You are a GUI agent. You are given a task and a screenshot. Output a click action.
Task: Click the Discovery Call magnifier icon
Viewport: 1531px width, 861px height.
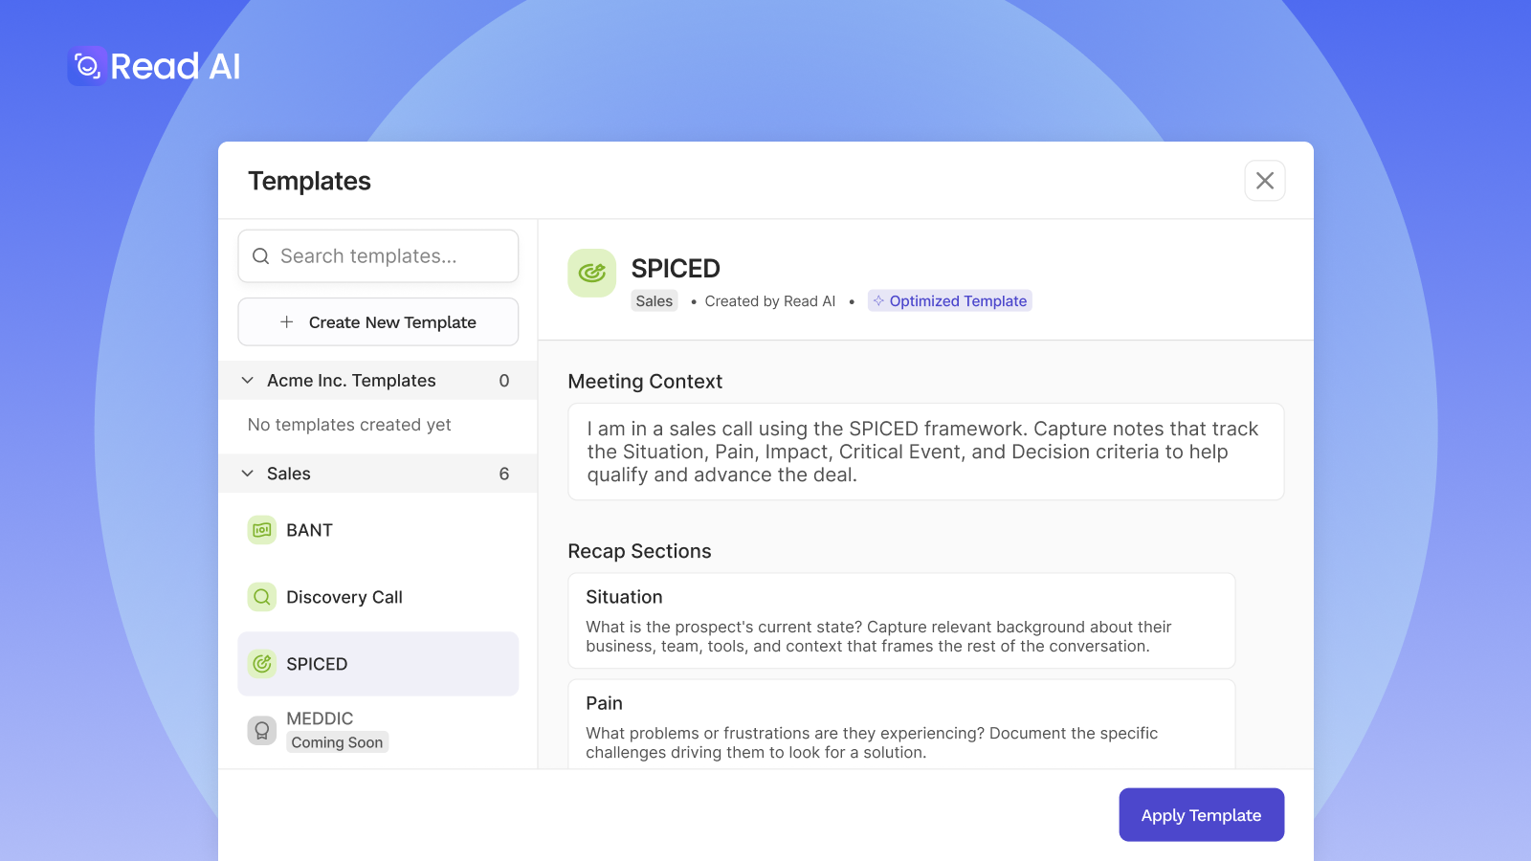tap(262, 597)
